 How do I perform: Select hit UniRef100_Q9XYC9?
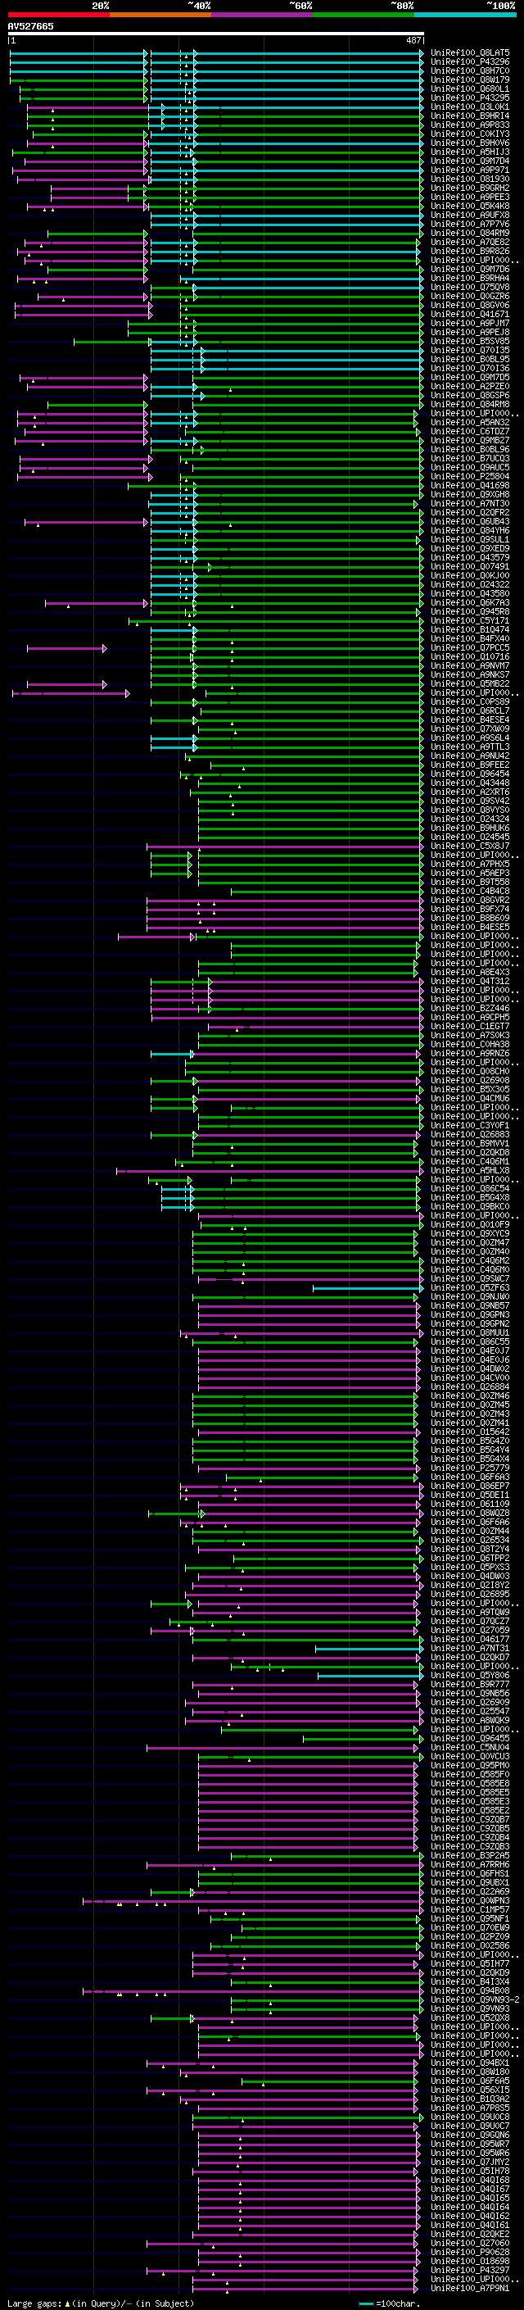pyautogui.click(x=470, y=1234)
